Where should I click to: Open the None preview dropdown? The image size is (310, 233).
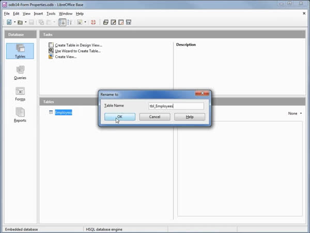(295, 113)
